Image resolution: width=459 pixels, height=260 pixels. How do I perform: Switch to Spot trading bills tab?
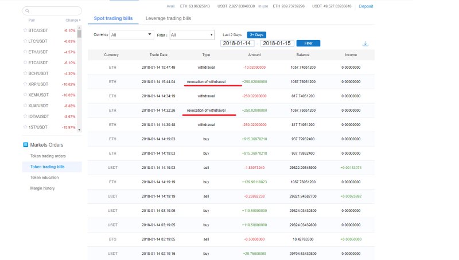[113, 19]
